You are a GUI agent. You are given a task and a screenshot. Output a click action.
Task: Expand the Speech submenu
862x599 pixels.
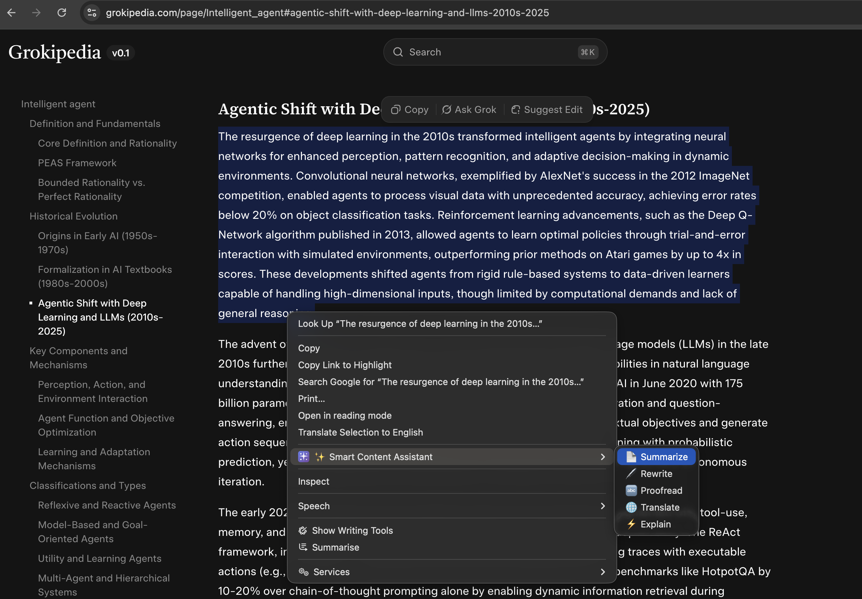[x=602, y=506]
